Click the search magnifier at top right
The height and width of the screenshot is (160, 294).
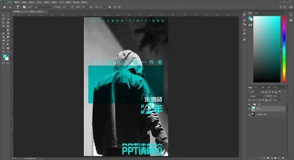(x=280, y=7)
